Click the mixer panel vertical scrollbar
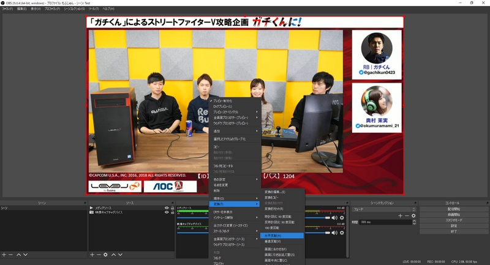This screenshot has height=265, width=490. tap(347, 231)
